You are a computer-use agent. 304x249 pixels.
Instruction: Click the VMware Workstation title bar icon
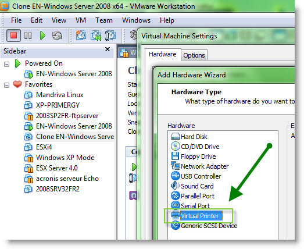pyautogui.click(x=4, y=6)
